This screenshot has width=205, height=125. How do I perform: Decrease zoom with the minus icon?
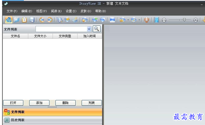164,20
